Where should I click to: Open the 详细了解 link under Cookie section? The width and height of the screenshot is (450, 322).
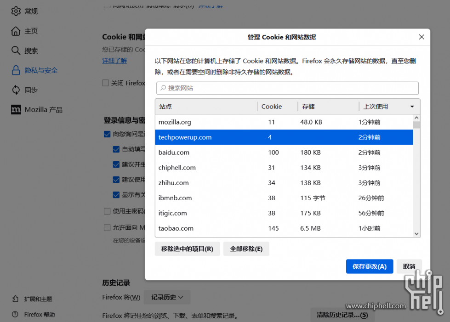(x=114, y=61)
